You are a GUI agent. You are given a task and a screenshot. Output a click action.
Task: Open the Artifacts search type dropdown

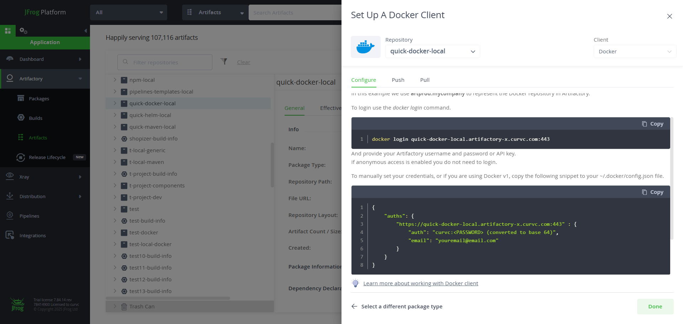tap(215, 12)
